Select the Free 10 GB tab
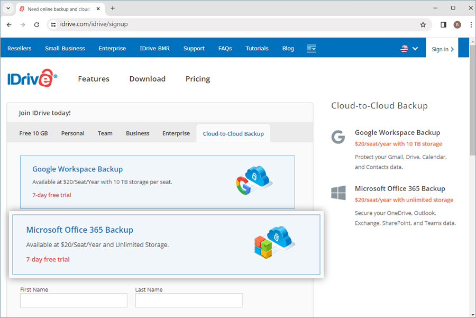This screenshot has width=476, height=318. click(34, 133)
